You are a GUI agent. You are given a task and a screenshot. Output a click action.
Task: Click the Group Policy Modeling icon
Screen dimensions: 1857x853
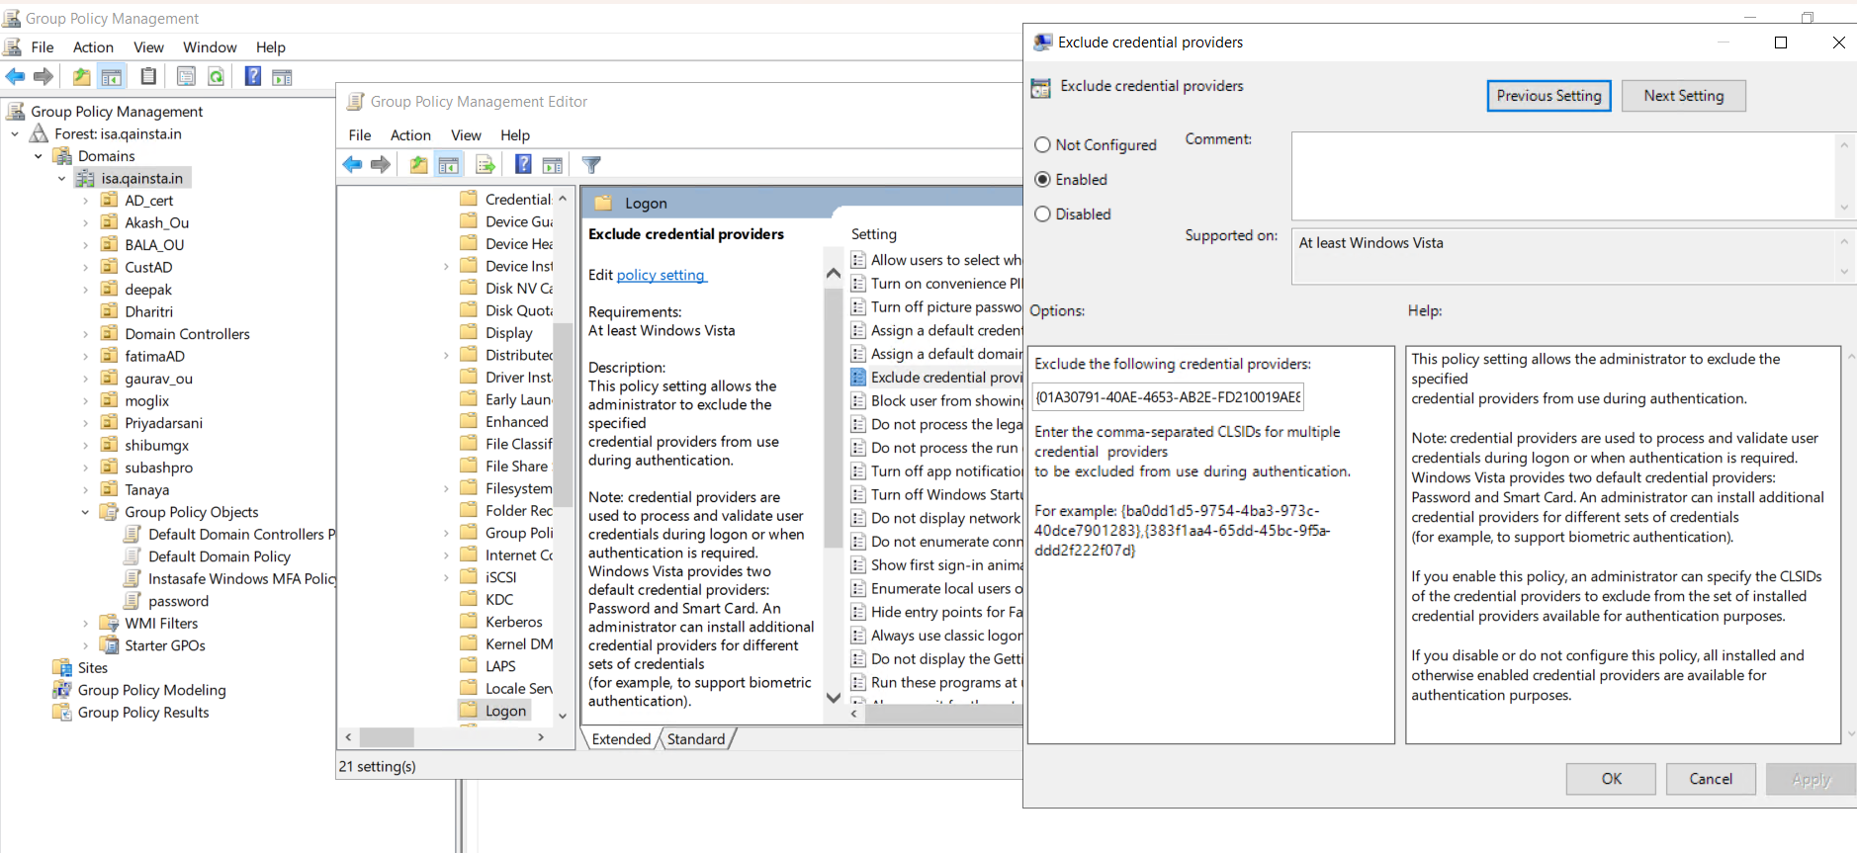tap(62, 690)
